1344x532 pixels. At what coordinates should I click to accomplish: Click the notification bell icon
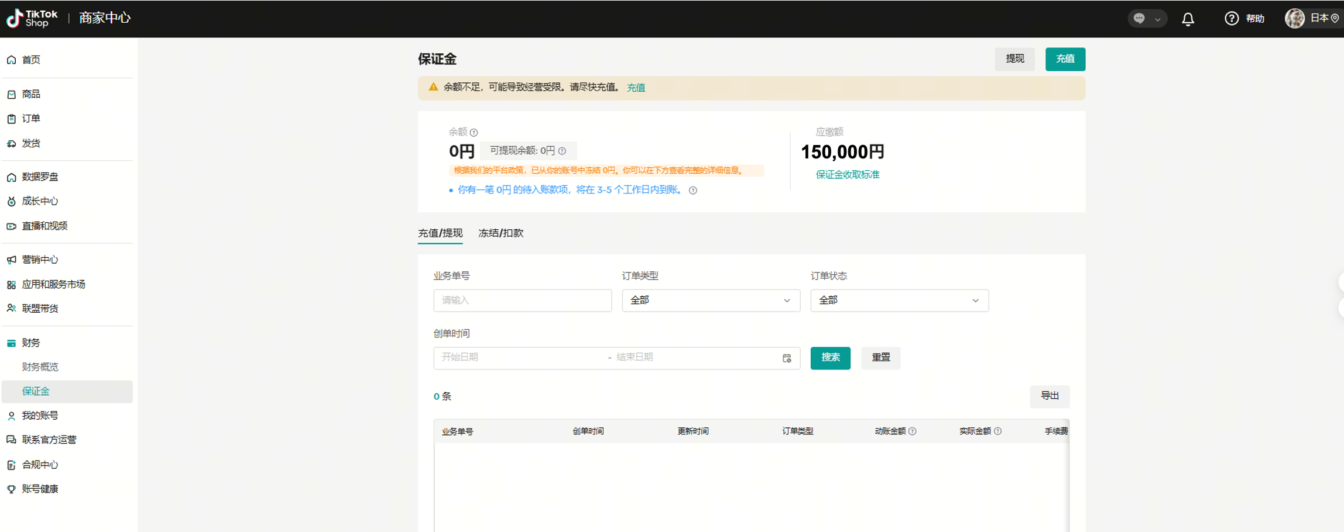coord(1188,19)
